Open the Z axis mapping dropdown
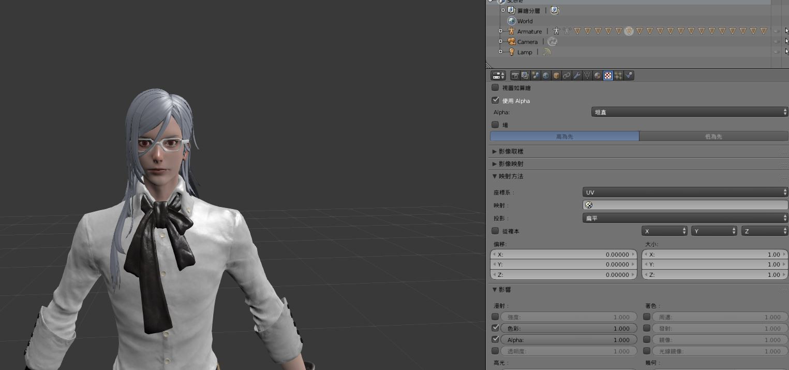This screenshot has height=370, width=789. coord(765,231)
